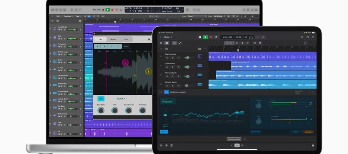Select source D in the sampler window
This screenshot has height=154, width=348.
119,46
